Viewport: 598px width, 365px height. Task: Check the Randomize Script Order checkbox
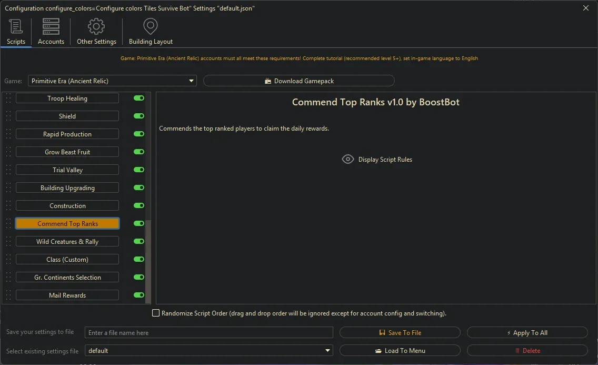click(156, 313)
